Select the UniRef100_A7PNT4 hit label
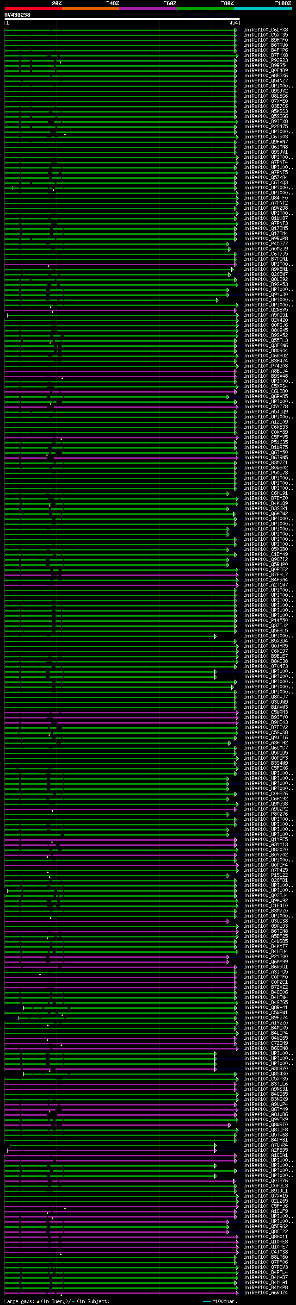 coord(265,162)
